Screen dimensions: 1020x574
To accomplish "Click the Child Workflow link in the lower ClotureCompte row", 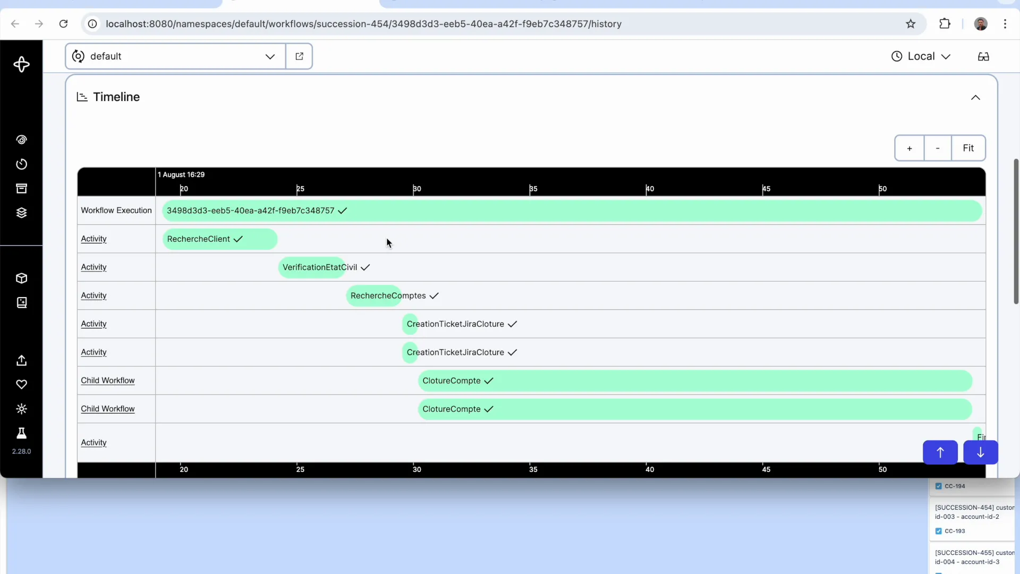I will coord(108,409).
